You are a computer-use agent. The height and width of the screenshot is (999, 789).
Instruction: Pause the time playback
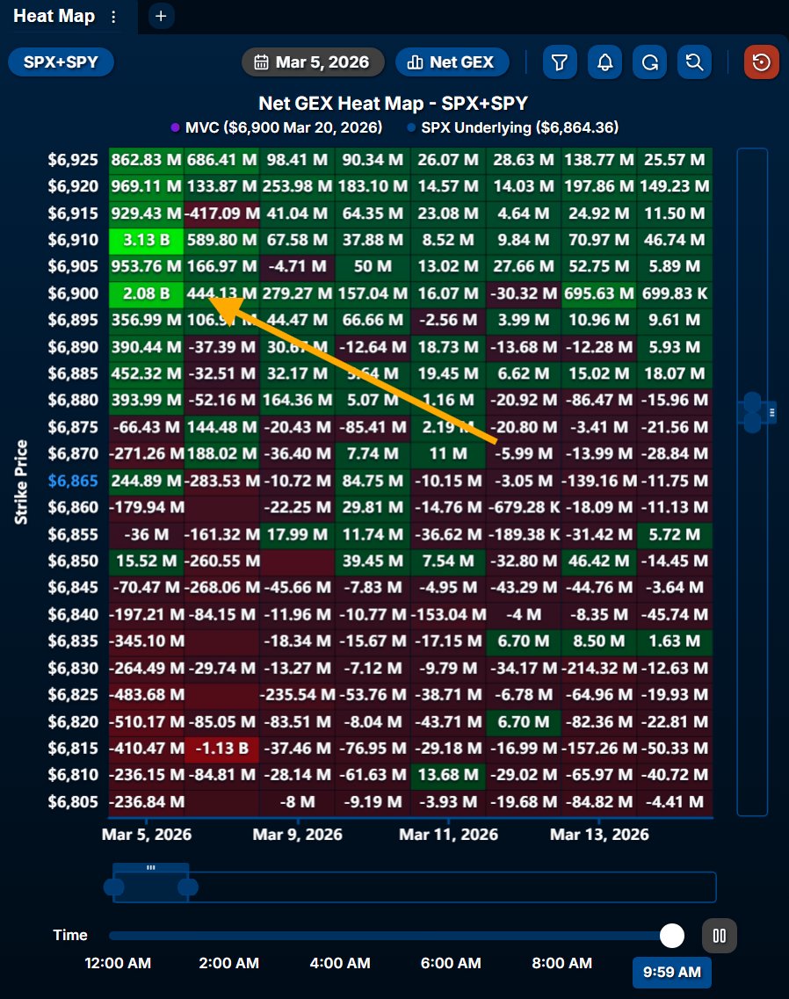coord(720,935)
